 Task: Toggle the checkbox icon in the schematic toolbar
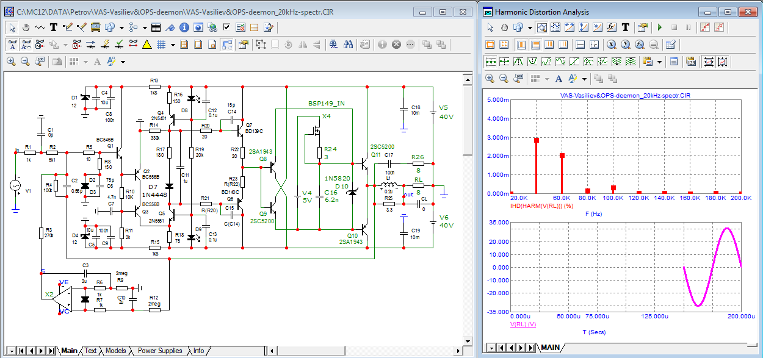pos(227,27)
